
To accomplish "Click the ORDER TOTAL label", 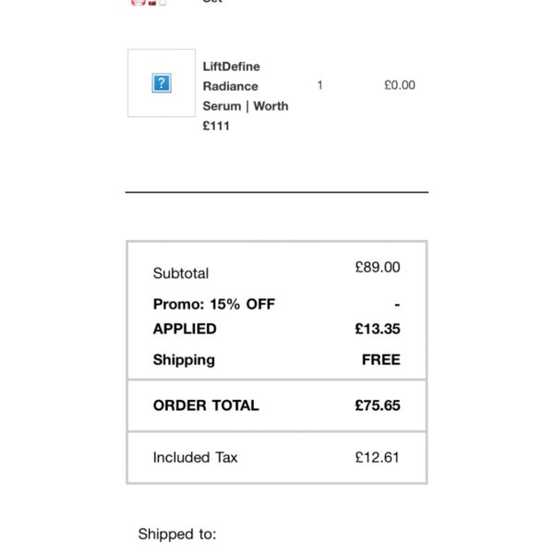I will (206, 405).
